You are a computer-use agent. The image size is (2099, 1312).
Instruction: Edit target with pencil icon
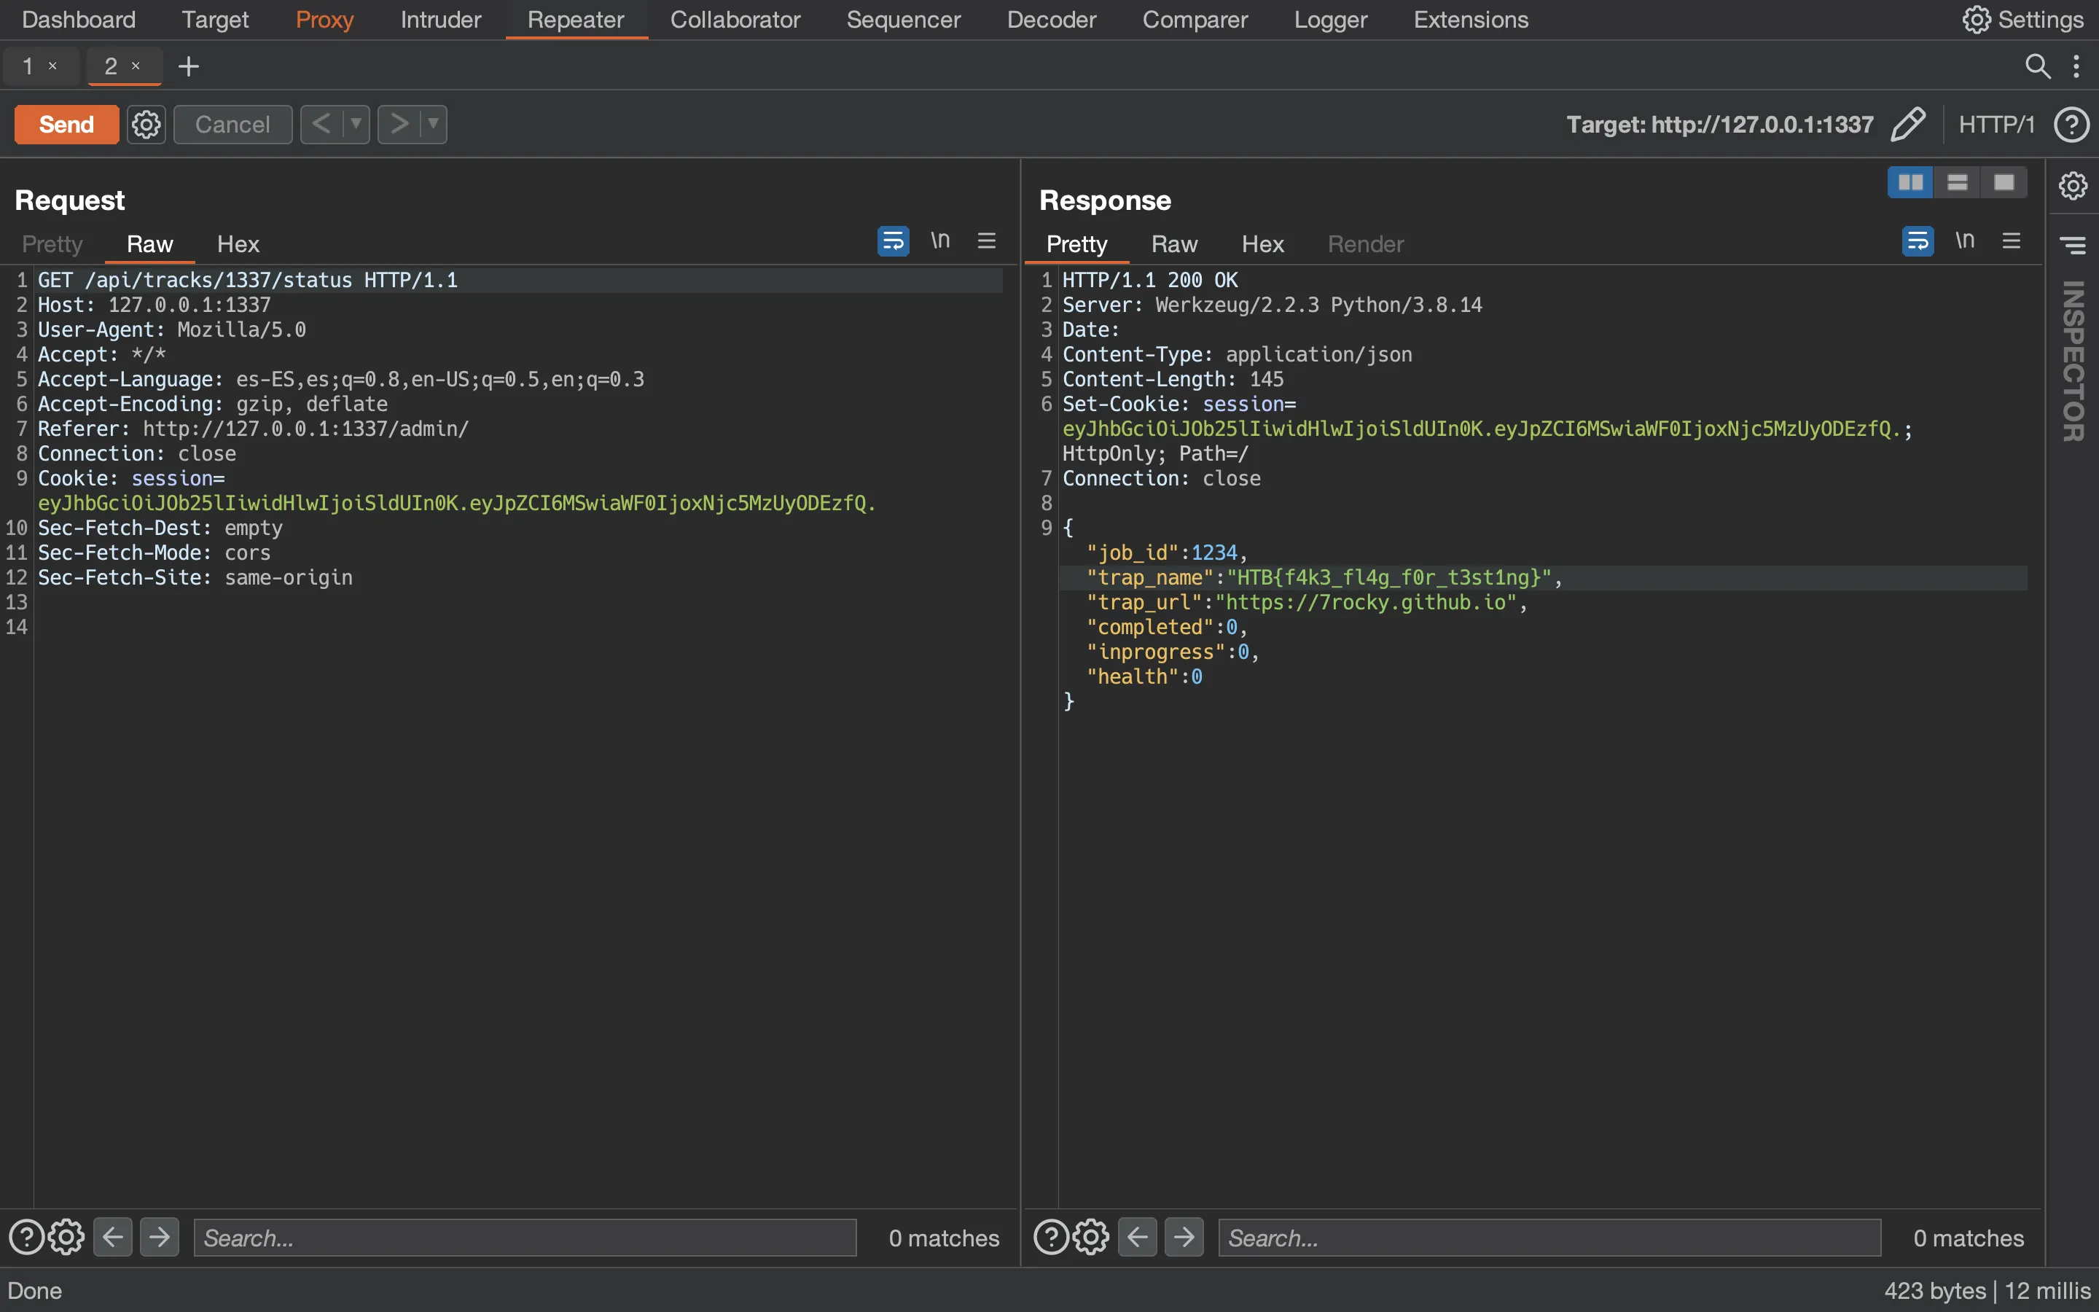click(x=1908, y=124)
